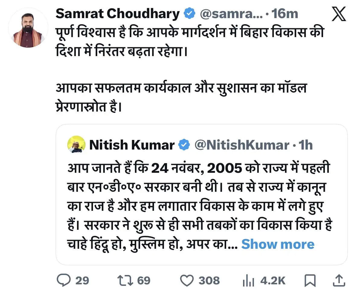The height and width of the screenshot is (297, 356).
Task: Share the post via the share arrow icon
Action: coord(339,280)
